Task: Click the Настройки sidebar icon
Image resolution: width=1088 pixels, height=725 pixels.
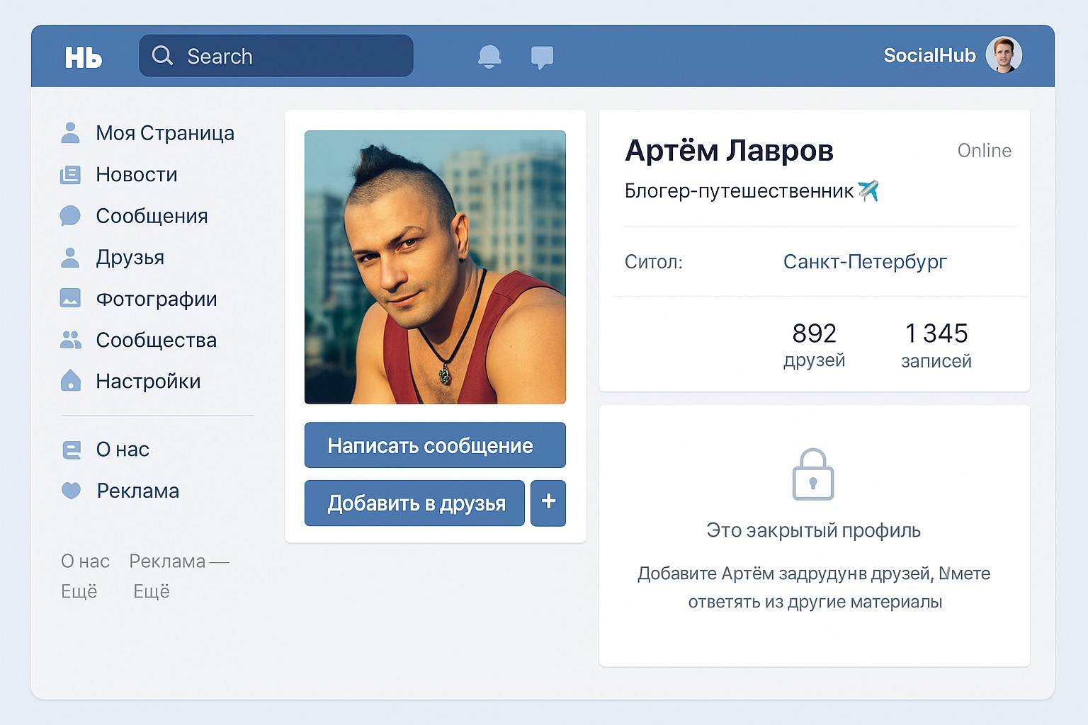Action: pyautogui.click(x=70, y=381)
